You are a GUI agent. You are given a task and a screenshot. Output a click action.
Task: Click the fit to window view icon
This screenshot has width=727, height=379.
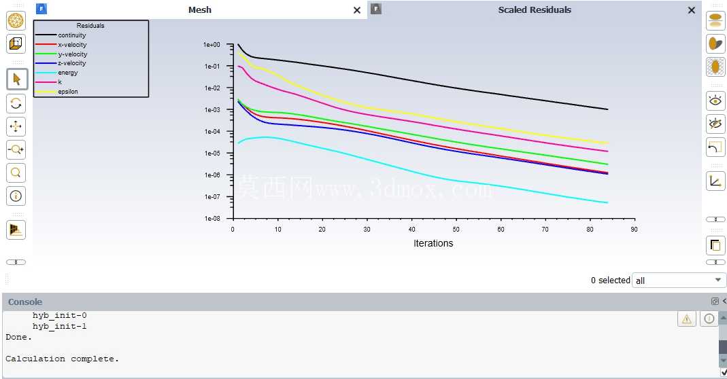[16, 230]
